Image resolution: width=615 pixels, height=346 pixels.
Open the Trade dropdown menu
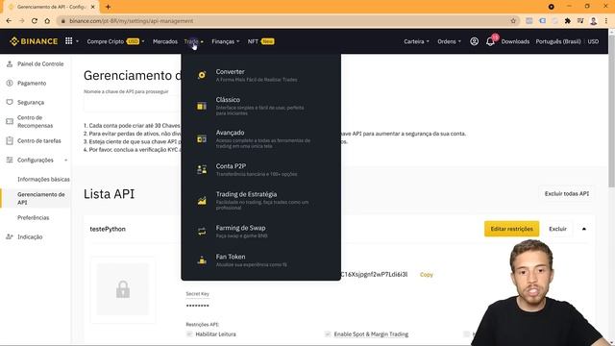194,41
